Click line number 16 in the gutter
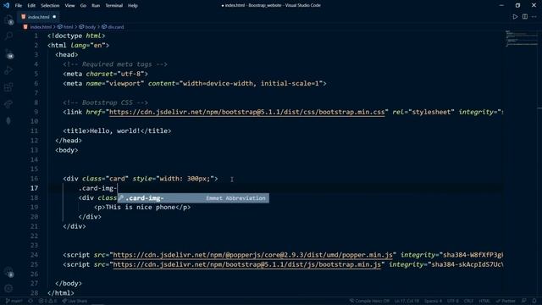 pyautogui.click(x=34, y=179)
